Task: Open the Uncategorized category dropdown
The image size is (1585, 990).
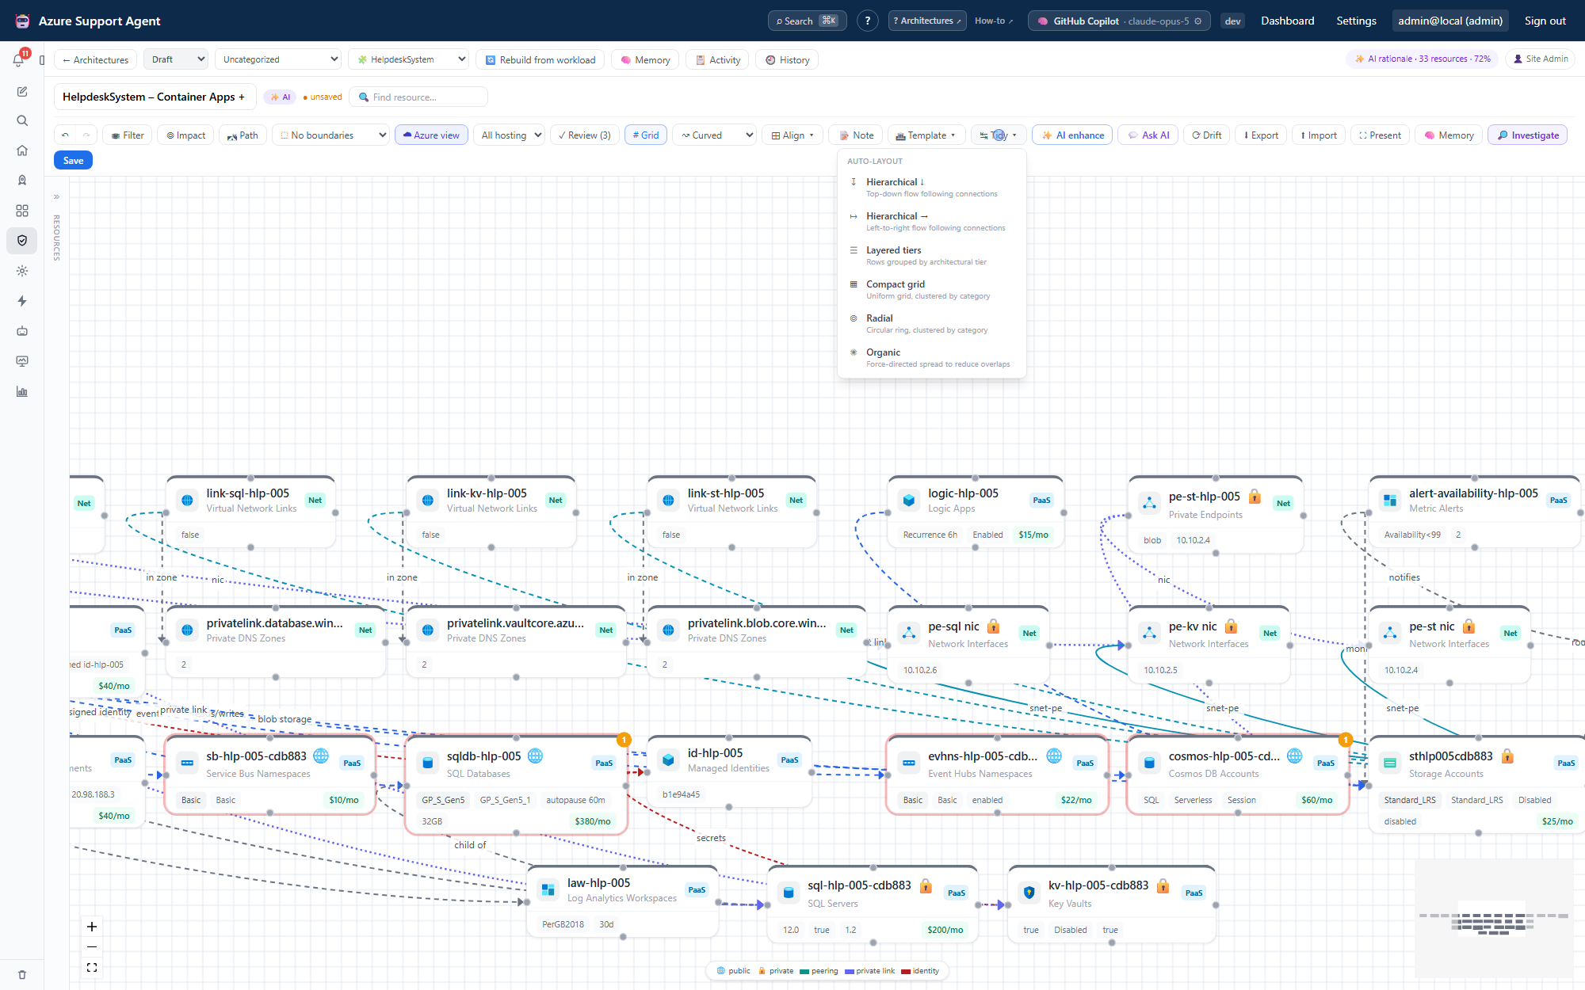Action: [278, 59]
